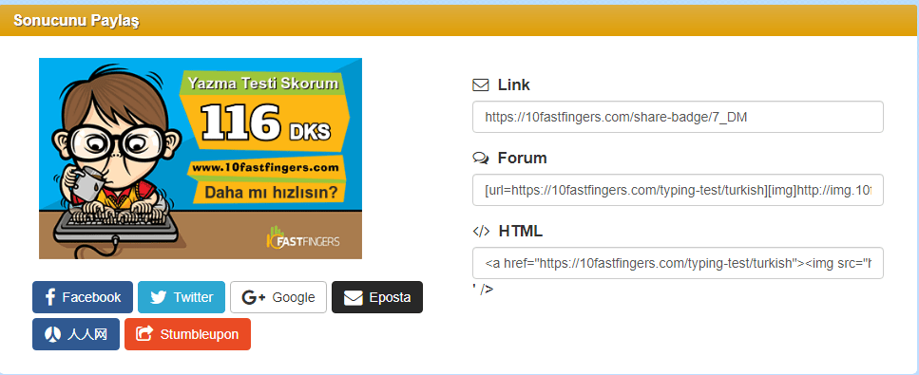Share result via Google+ button
The width and height of the screenshot is (919, 375).
(x=278, y=297)
